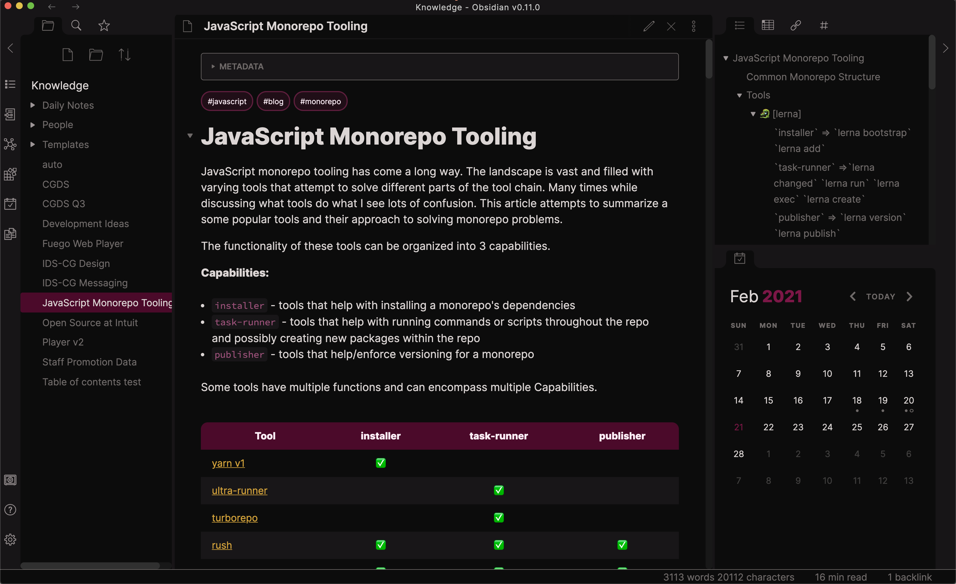Open the starred notes pane

(104, 26)
